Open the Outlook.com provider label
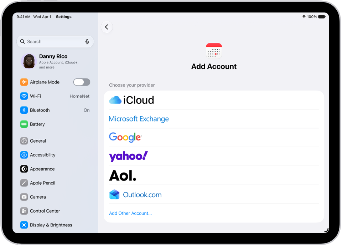 click(142, 195)
